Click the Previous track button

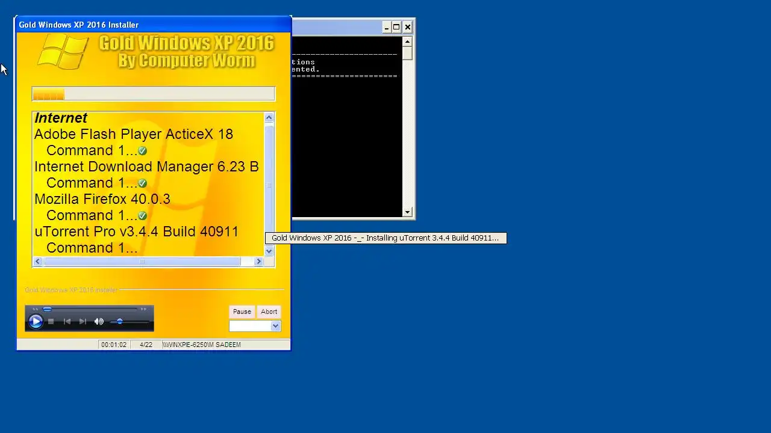pyautogui.click(x=67, y=322)
